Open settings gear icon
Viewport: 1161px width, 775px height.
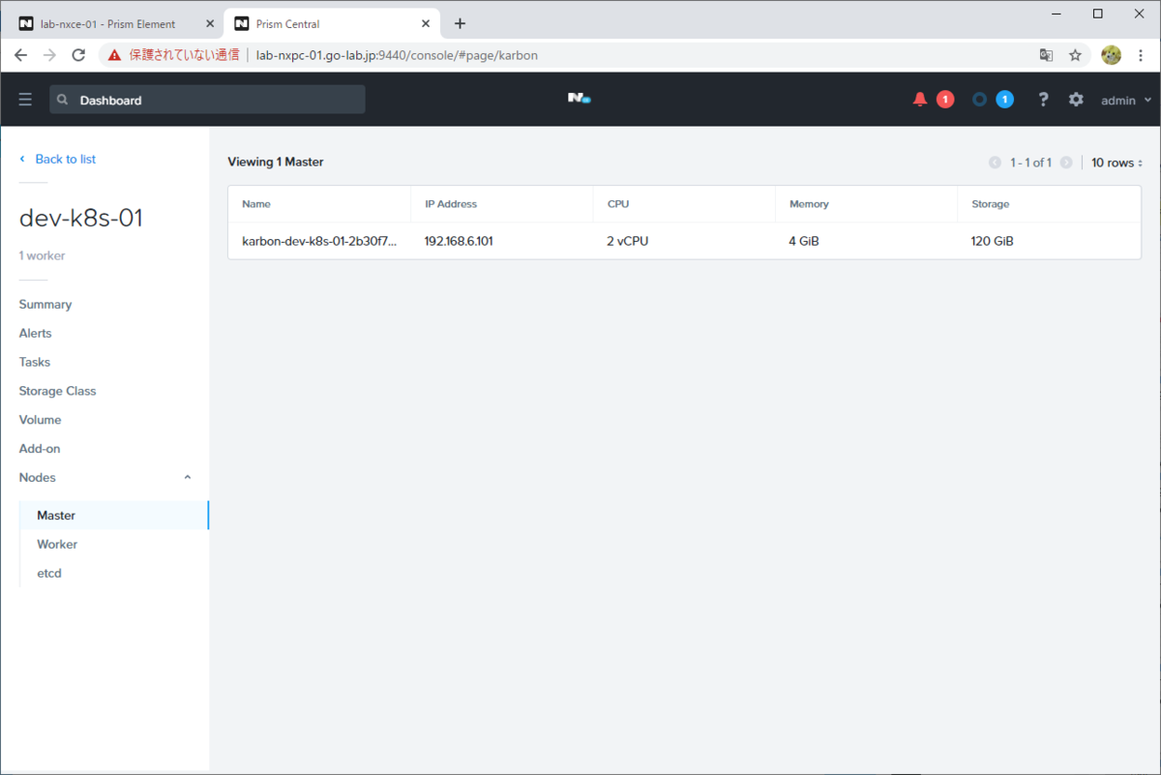(1076, 99)
